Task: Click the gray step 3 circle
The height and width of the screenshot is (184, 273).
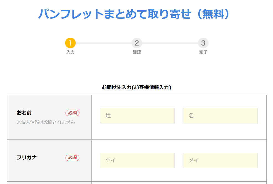Action: 203,43
